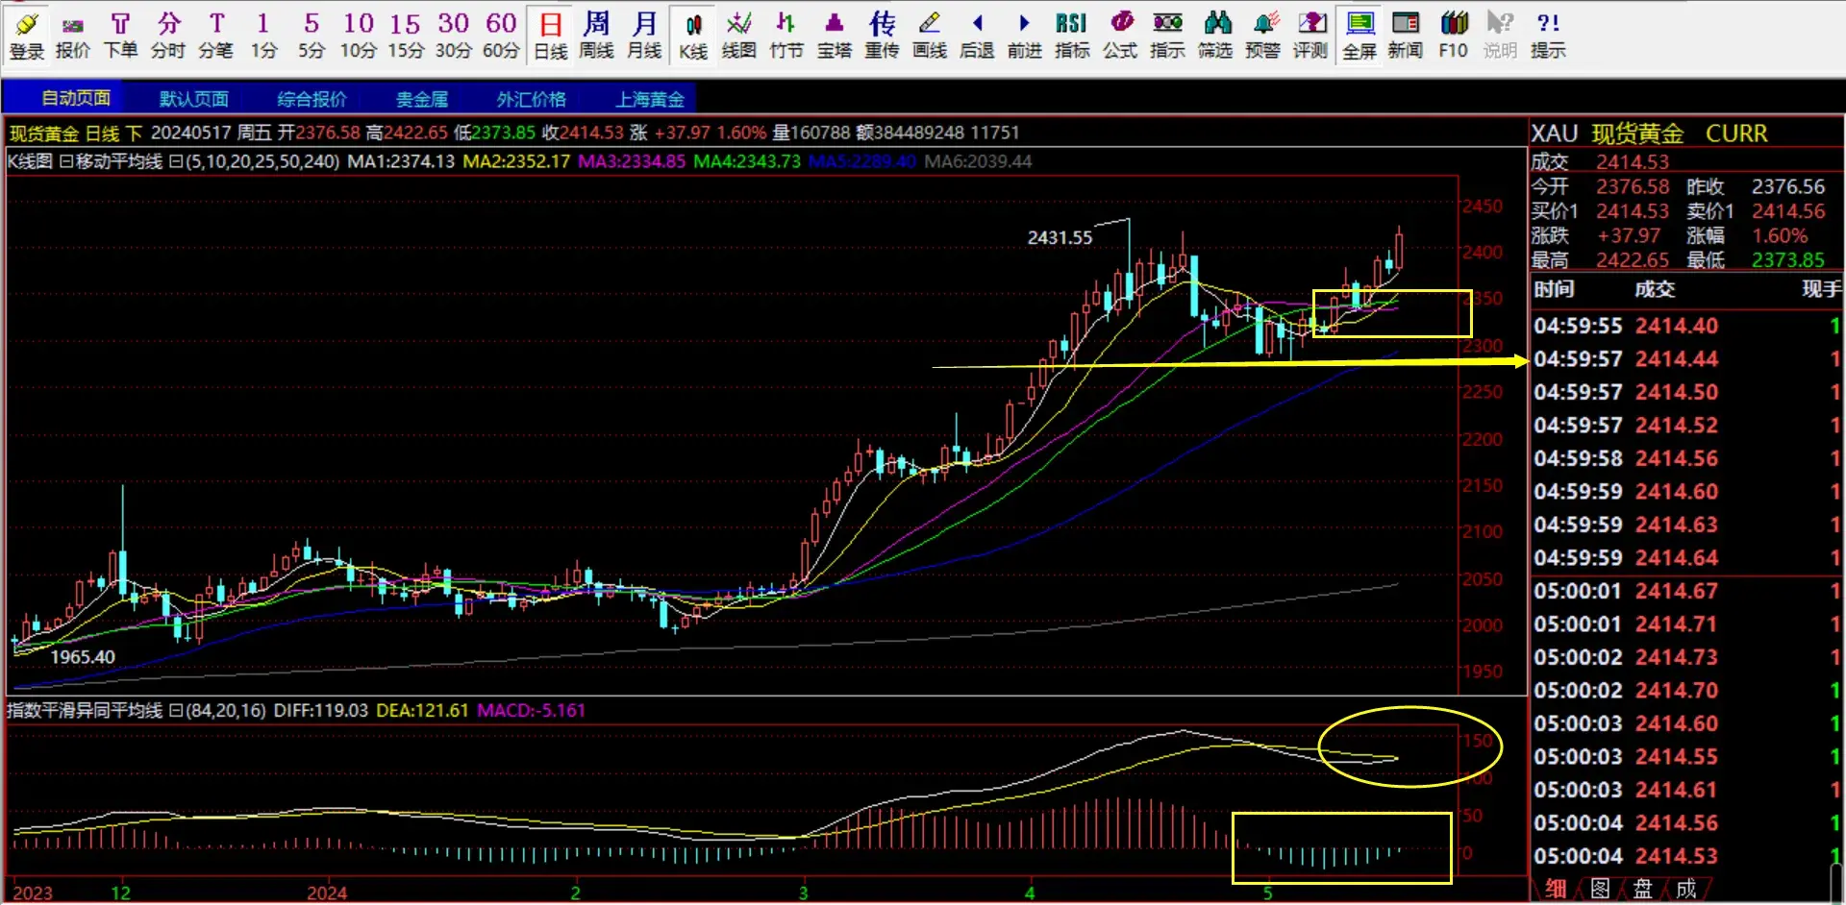This screenshot has height=905, width=1846.
Task: Select the 15分 fifteen-minute period
Action: tap(405, 35)
